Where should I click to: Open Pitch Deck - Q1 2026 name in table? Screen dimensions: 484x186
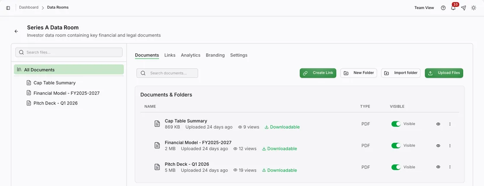coord(187,164)
